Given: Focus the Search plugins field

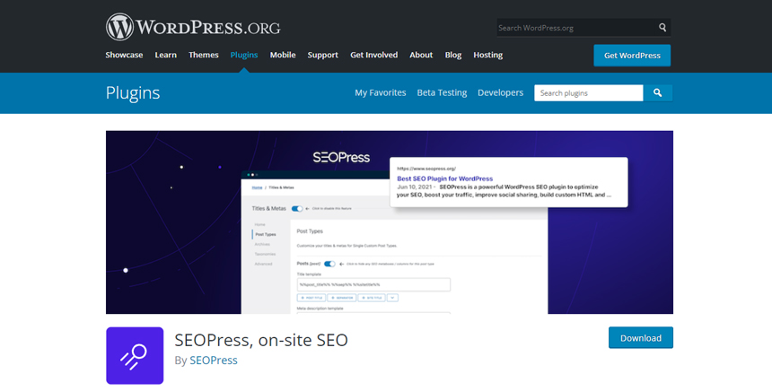Looking at the screenshot, I should (589, 93).
